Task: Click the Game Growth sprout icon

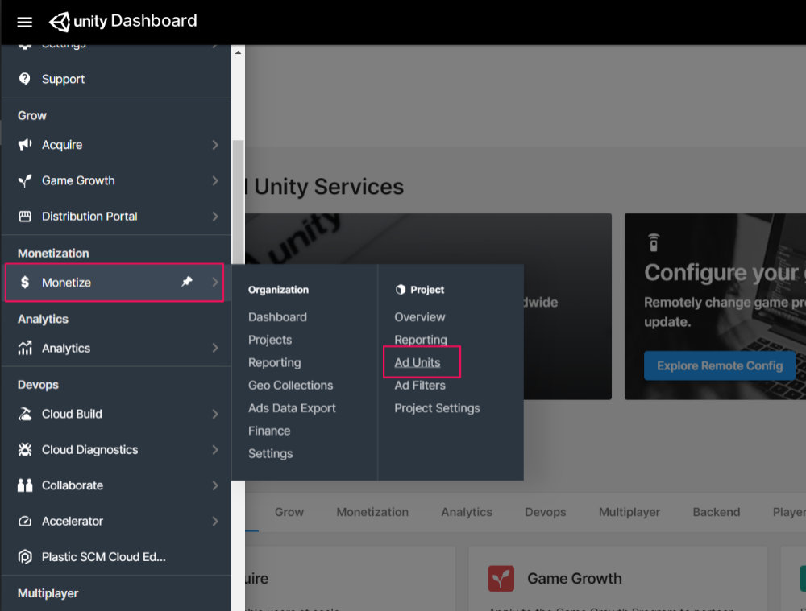Action: point(25,181)
